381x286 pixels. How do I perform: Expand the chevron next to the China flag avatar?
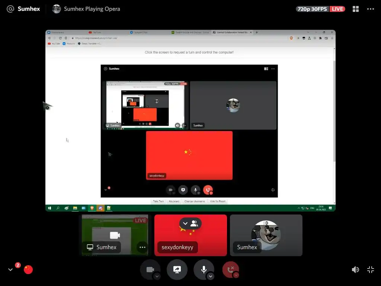(10, 270)
